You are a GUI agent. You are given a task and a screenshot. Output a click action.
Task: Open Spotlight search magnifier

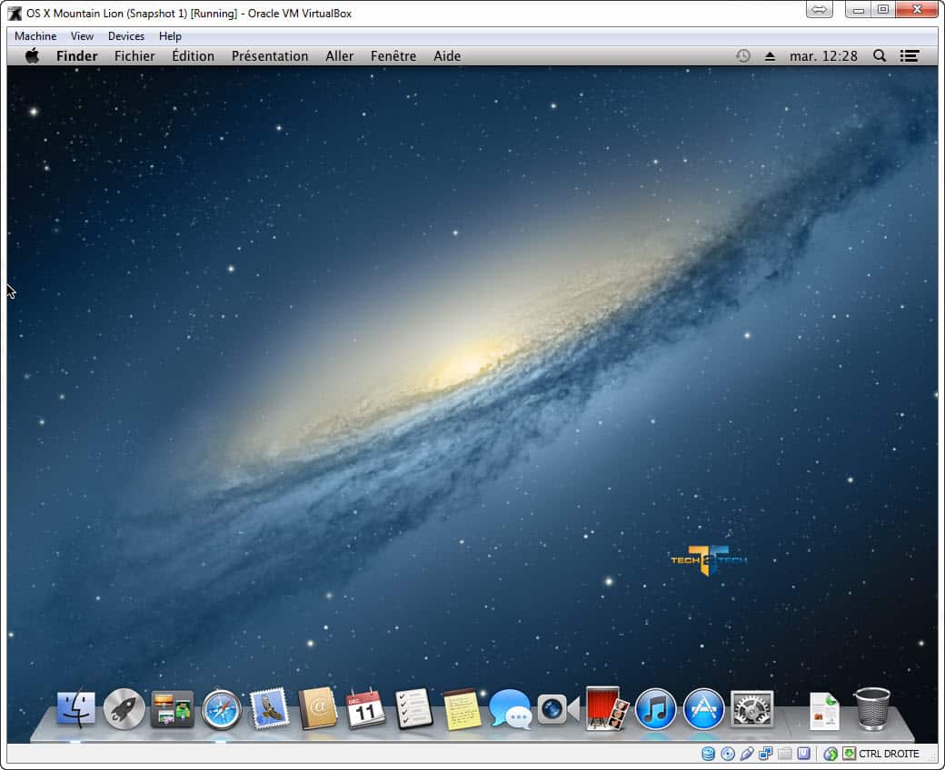(x=880, y=56)
